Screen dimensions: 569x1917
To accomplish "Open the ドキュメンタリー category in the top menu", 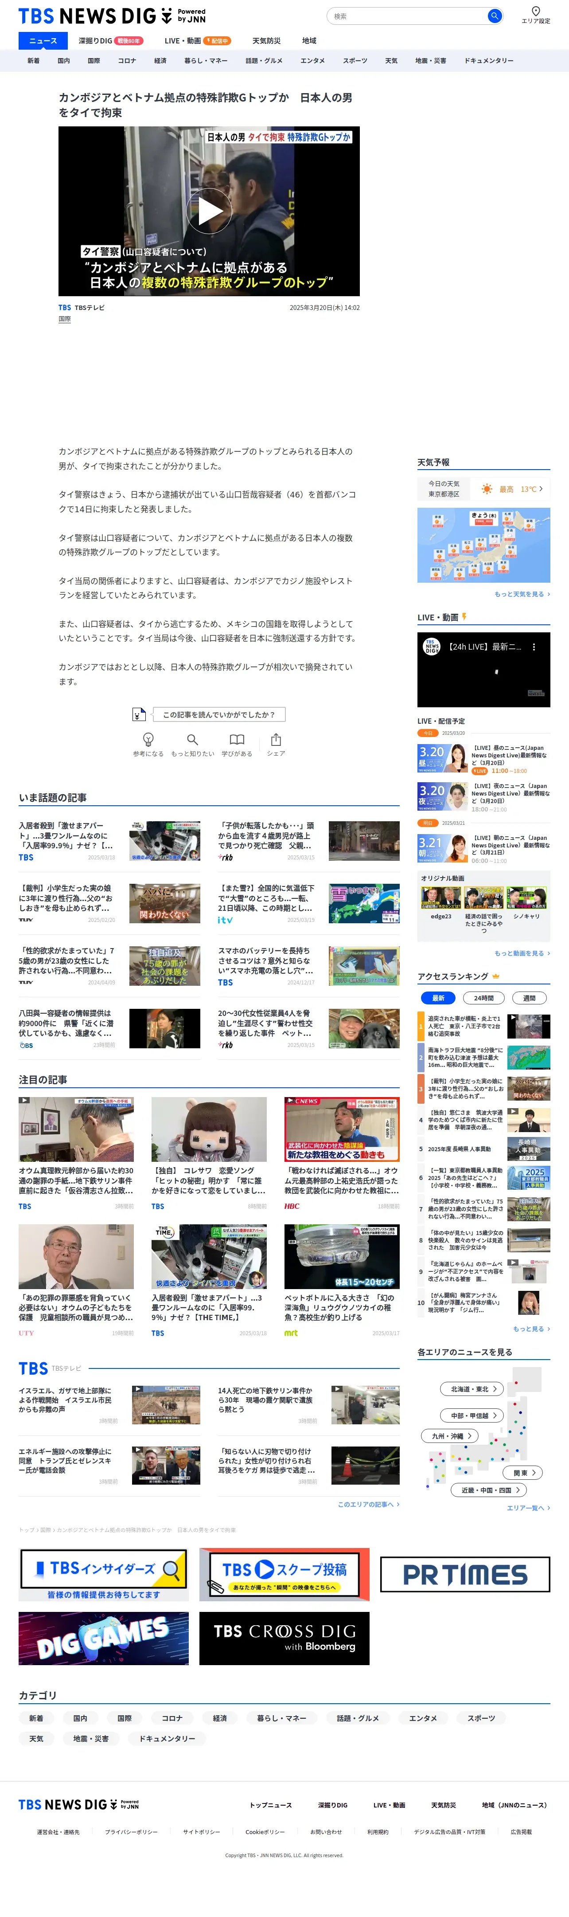I will coord(488,61).
